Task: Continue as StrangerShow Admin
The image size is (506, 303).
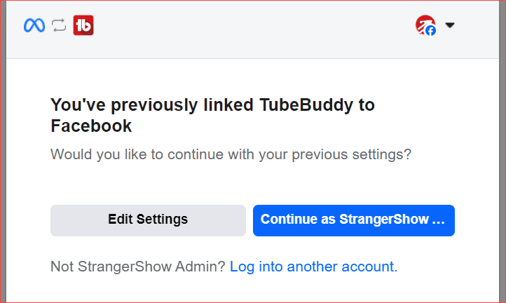Action: tap(353, 220)
